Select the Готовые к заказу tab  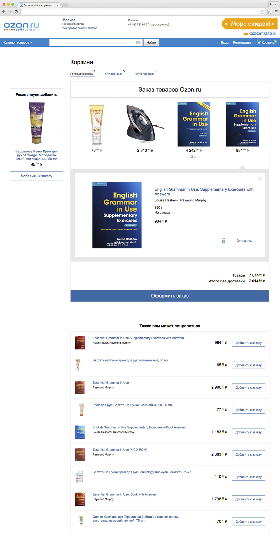82,74
